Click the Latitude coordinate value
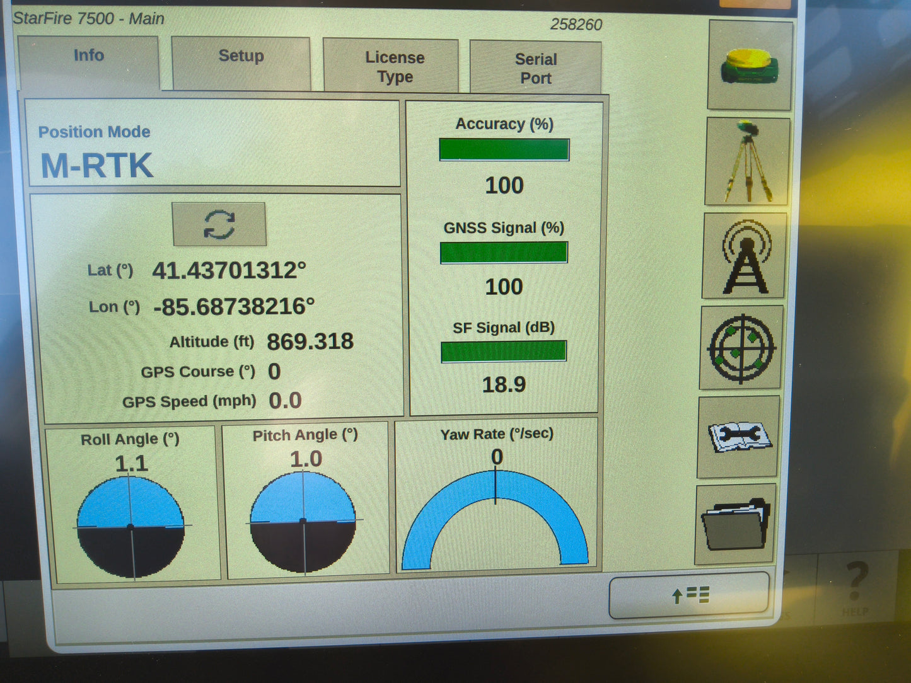The height and width of the screenshot is (683, 911). point(228,271)
